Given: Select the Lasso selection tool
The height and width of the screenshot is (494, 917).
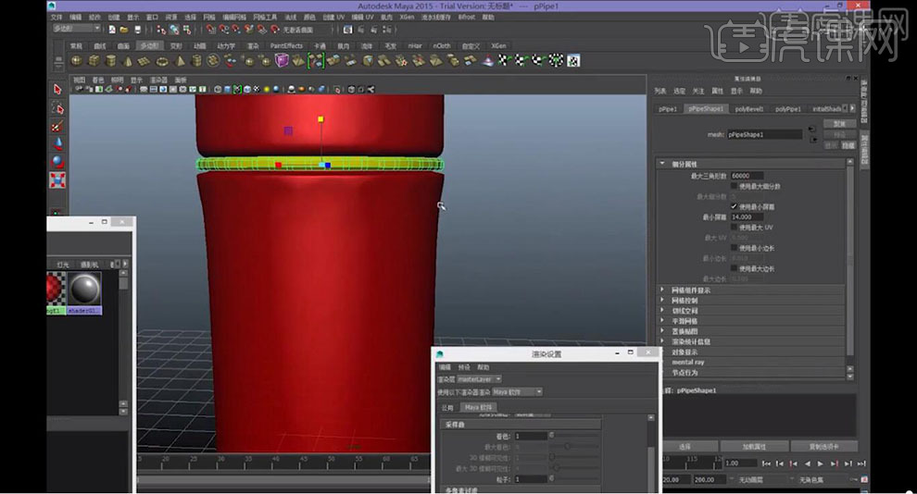Looking at the screenshot, I should 57,108.
